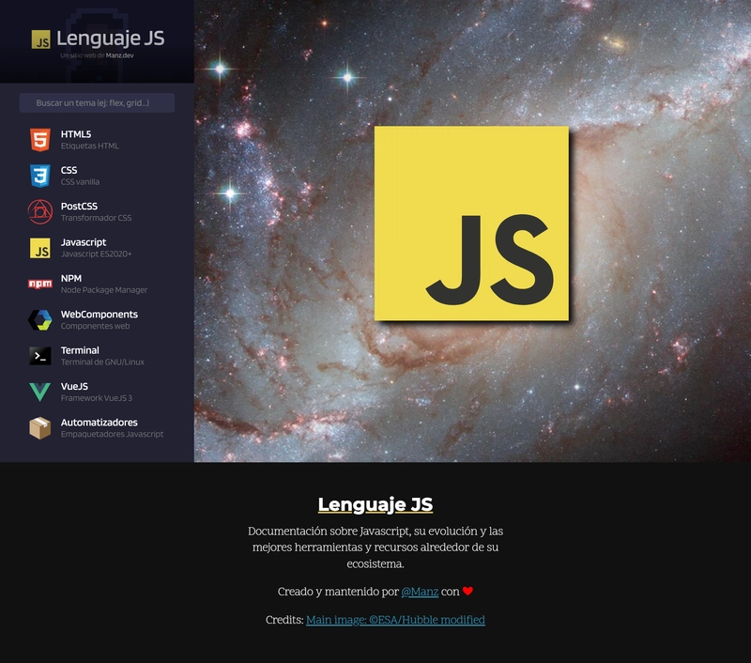This screenshot has height=663, width=751.
Task: Select the Automatizadores box icon
Action: click(39, 429)
